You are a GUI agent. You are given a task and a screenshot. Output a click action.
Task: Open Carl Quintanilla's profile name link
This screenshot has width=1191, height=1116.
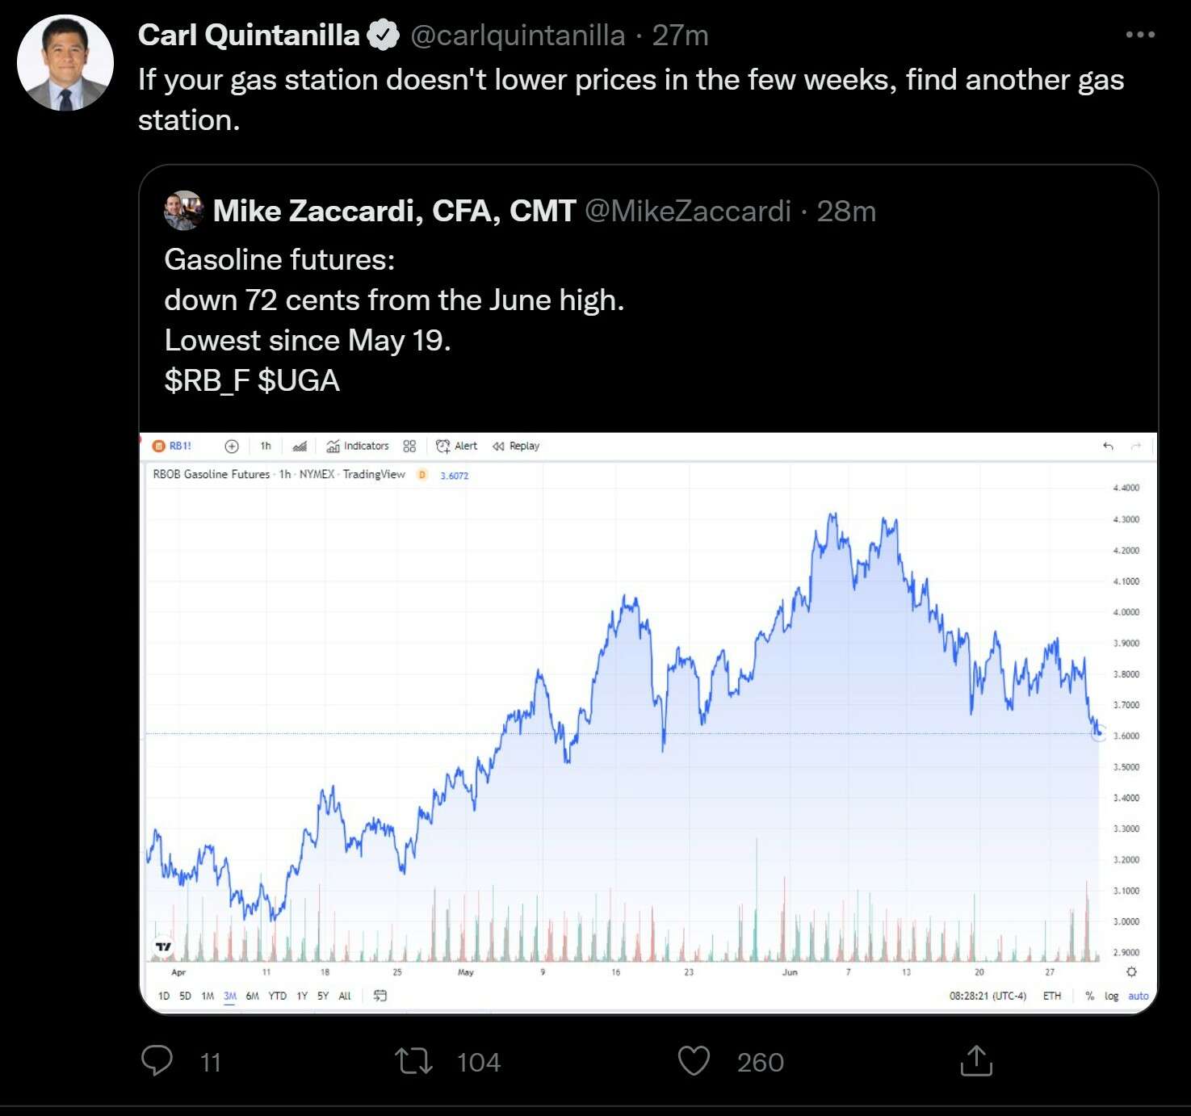point(249,36)
